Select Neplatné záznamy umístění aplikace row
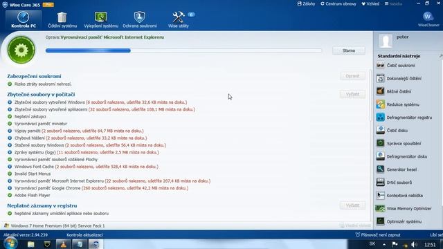Screen dimensions: 443x249 pos(58,214)
